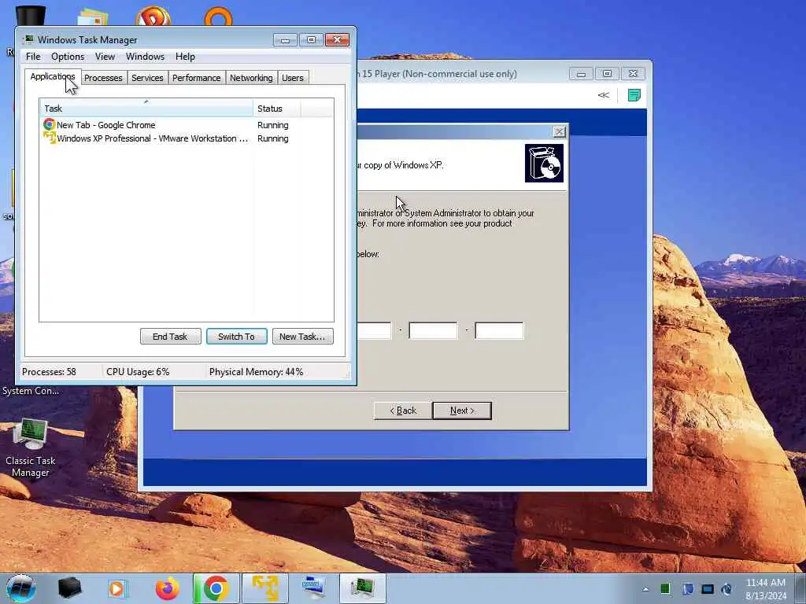Maximize the Windows Task Manager window

(312, 40)
